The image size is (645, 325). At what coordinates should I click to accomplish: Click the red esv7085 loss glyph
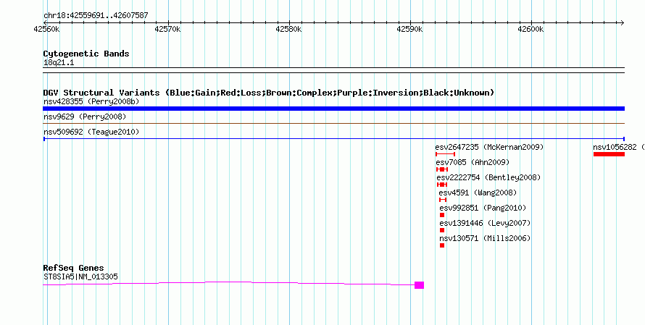pos(442,169)
